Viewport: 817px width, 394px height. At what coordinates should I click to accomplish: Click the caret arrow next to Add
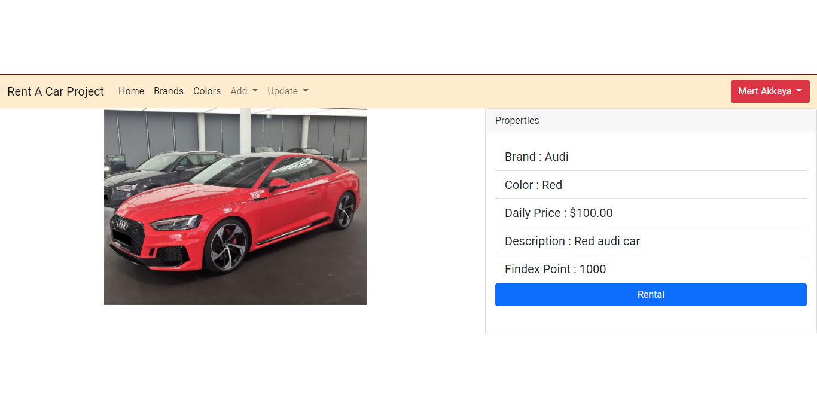tap(255, 92)
